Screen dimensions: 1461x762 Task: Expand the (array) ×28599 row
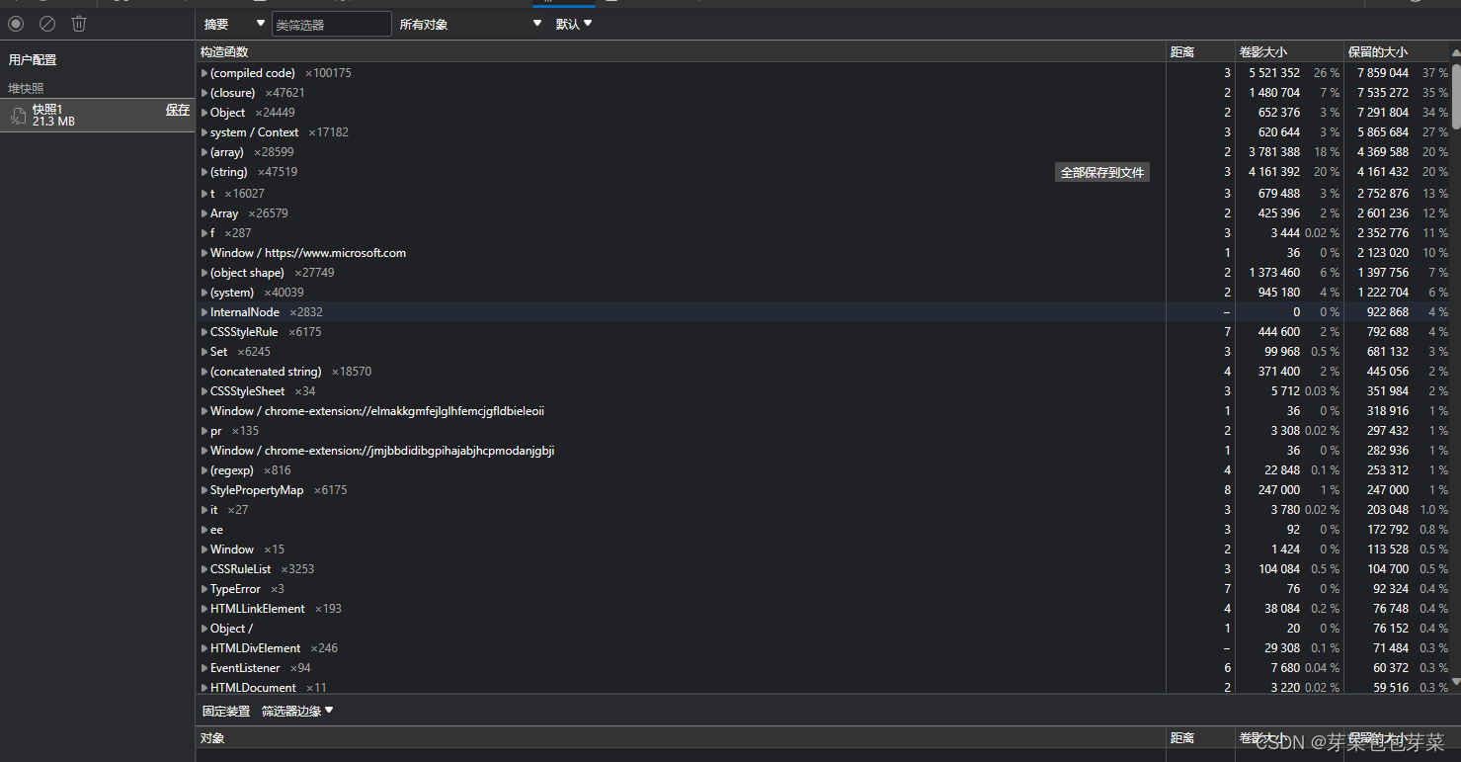click(x=204, y=152)
